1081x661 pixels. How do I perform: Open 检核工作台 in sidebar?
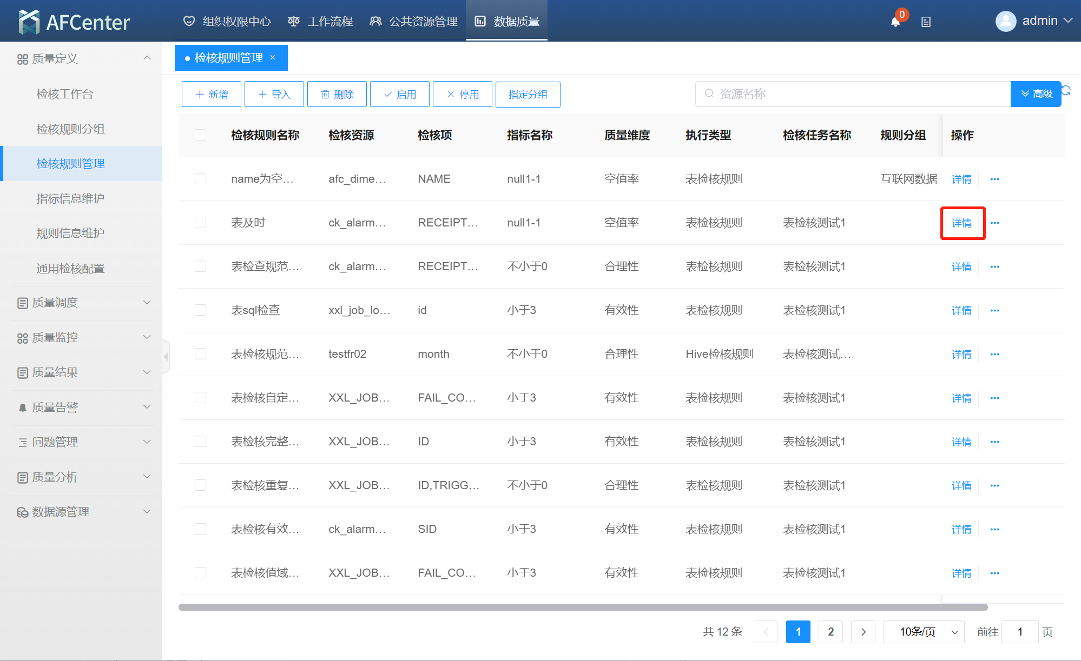pyautogui.click(x=65, y=94)
